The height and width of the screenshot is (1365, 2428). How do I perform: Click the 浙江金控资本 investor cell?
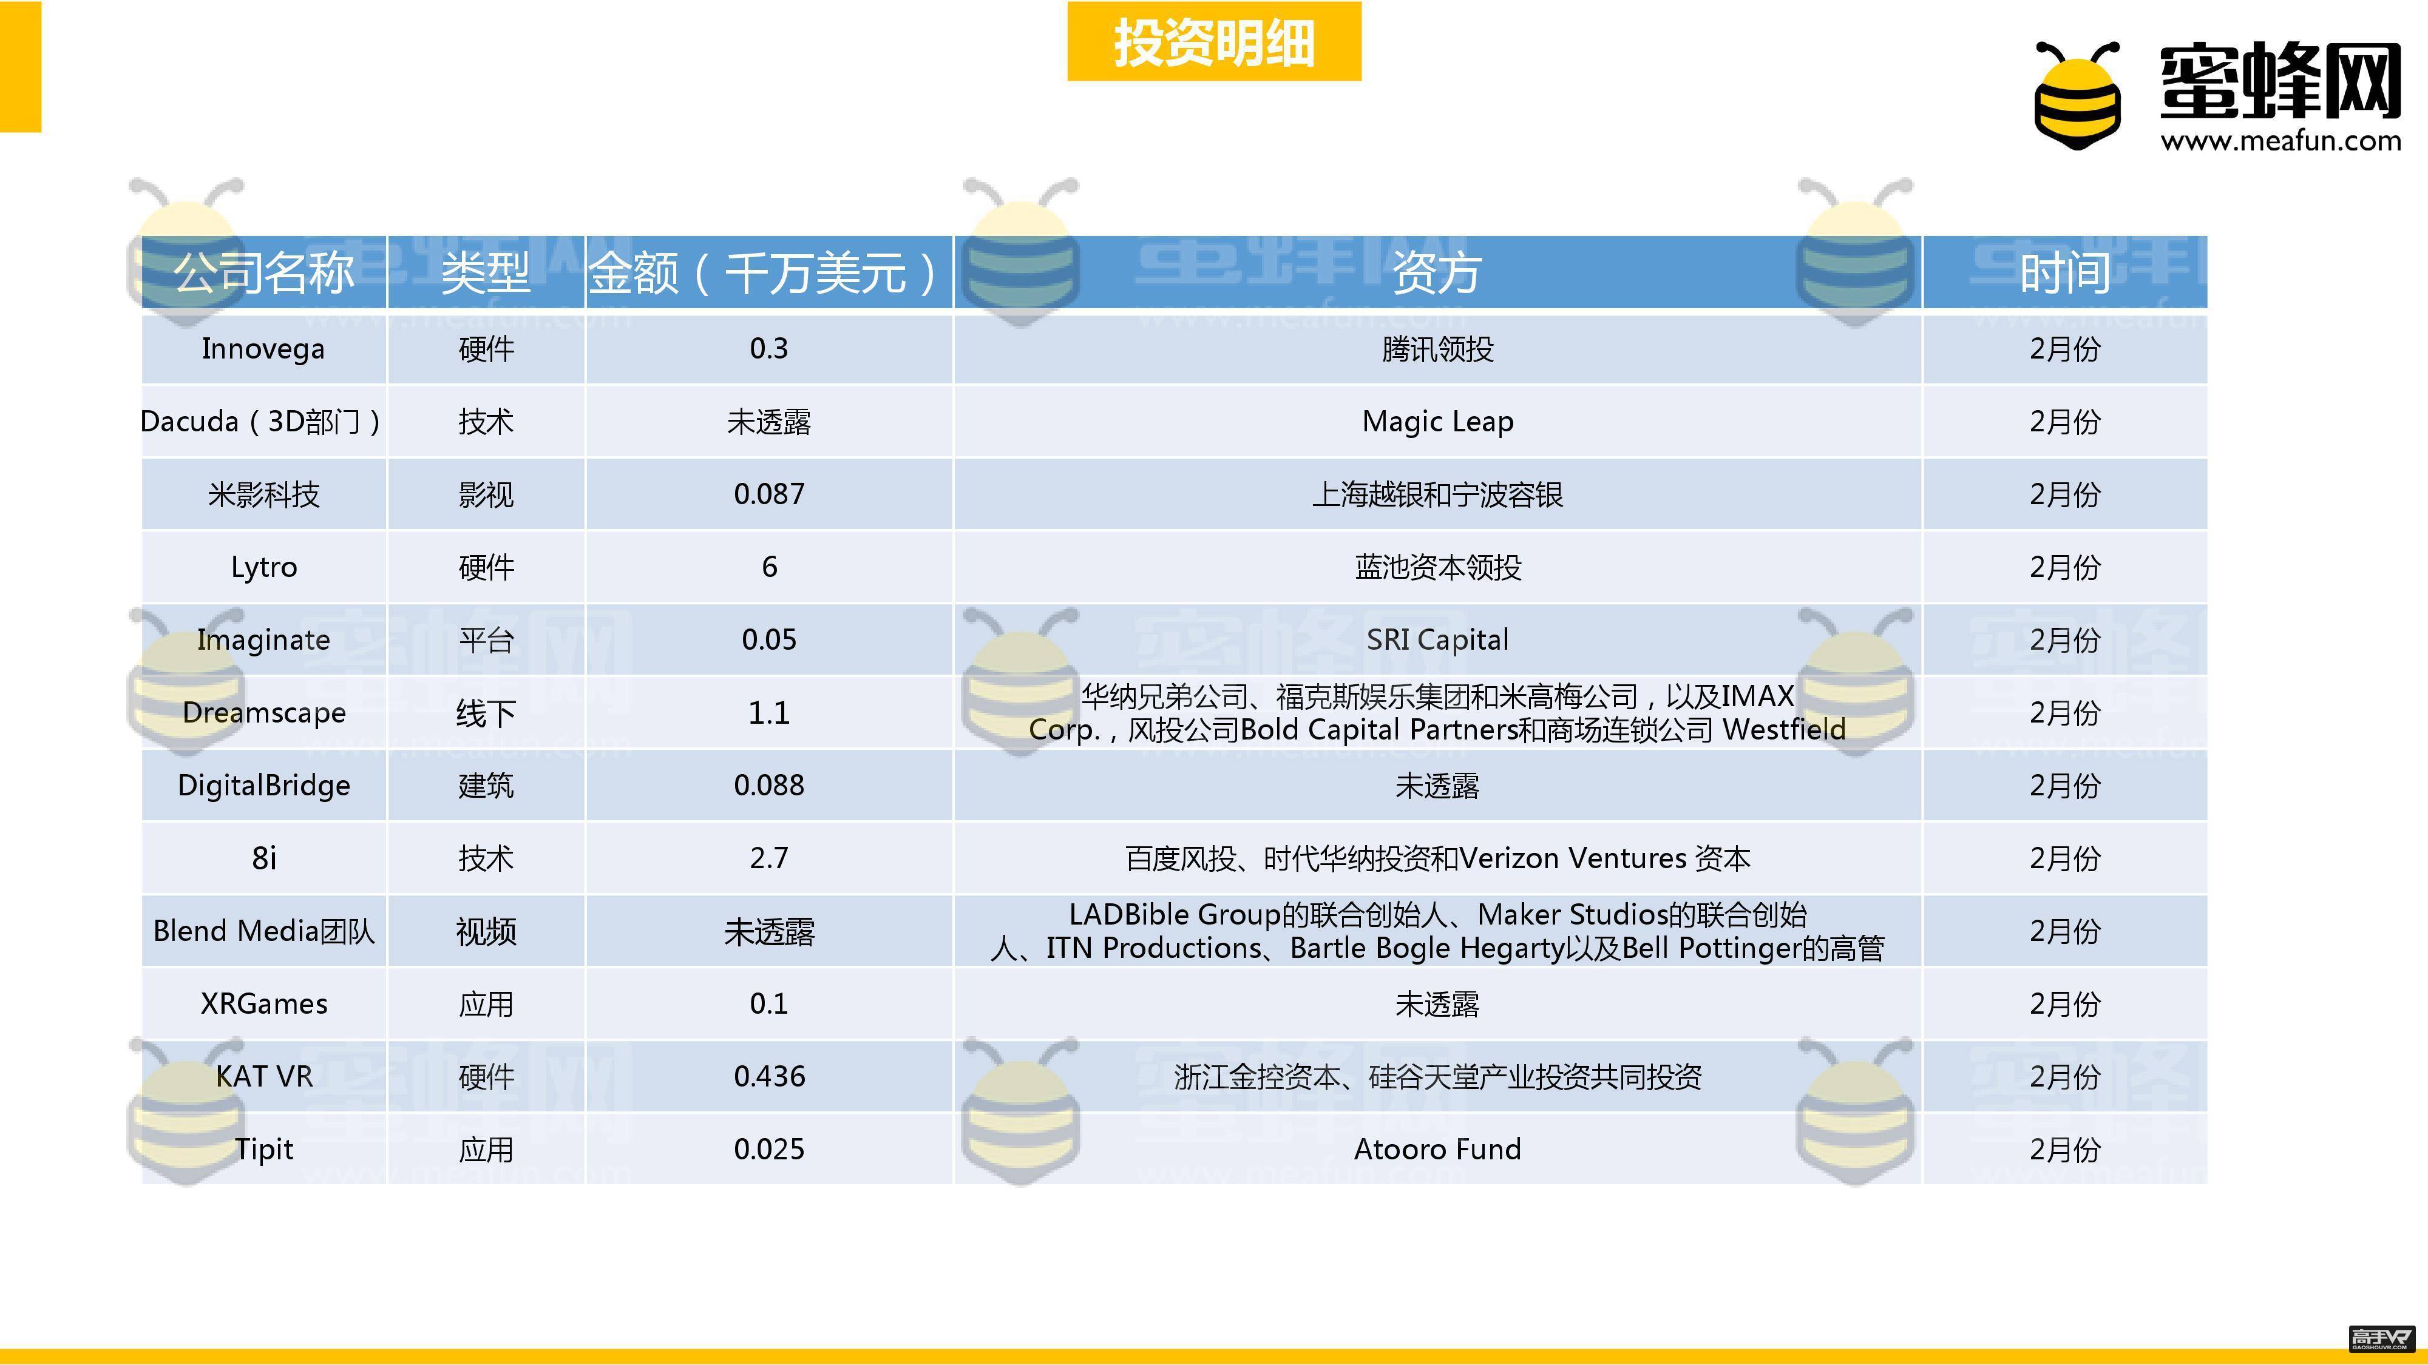coord(1437,1076)
